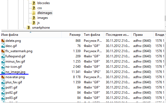Click the desc.gif file icon
Viewport: 166px width, 103px height.
tap(3, 46)
